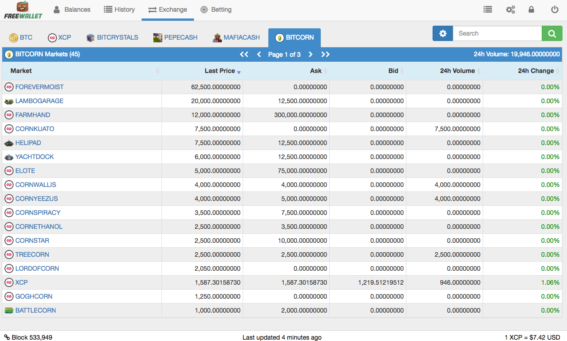Screen dimensions: 567x341
Task: Open the YACHTDOCK market
Action: pos(34,157)
